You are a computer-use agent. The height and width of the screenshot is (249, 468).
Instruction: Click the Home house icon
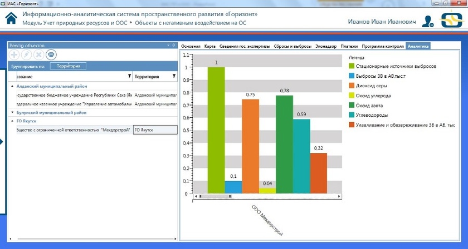(11, 18)
